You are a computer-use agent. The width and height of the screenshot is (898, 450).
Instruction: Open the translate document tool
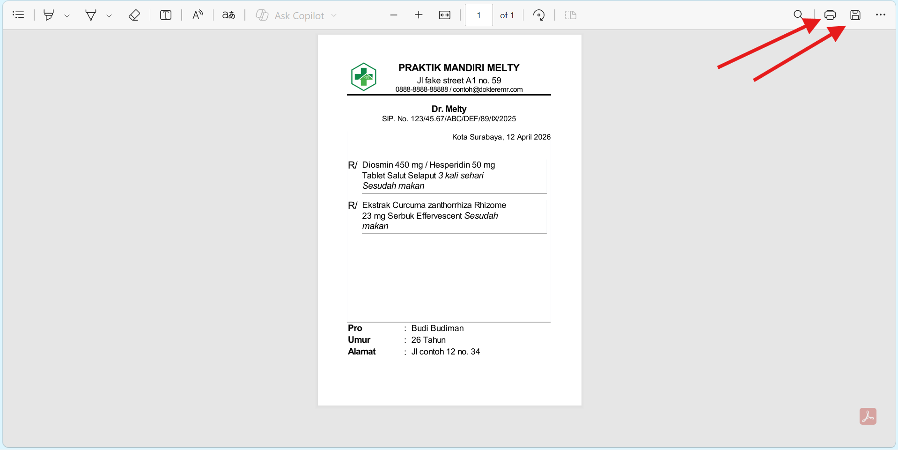click(x=228, y=15)
